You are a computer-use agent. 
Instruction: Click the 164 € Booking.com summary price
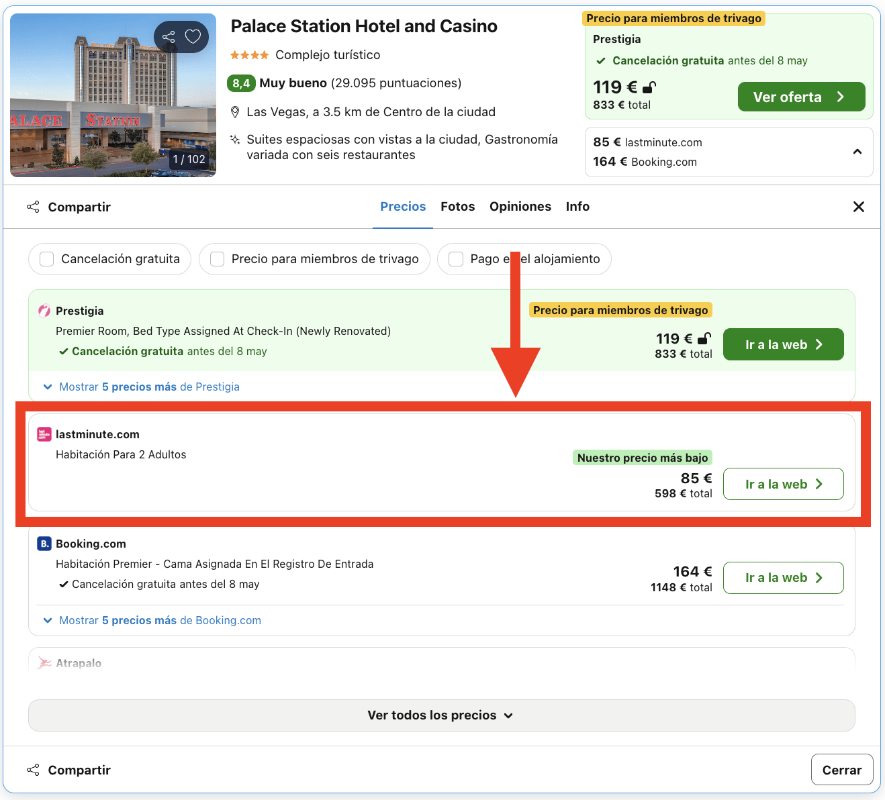645,162
